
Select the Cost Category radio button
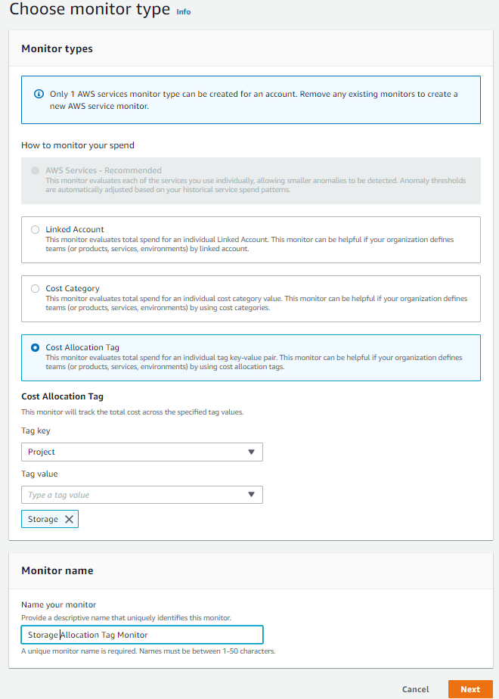(35, 289)
